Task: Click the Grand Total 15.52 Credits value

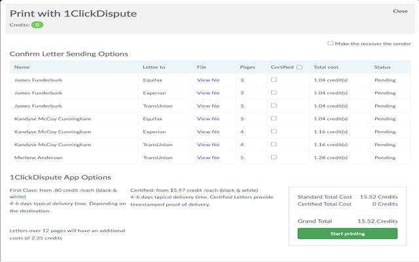Action: [x=378, y=221]
